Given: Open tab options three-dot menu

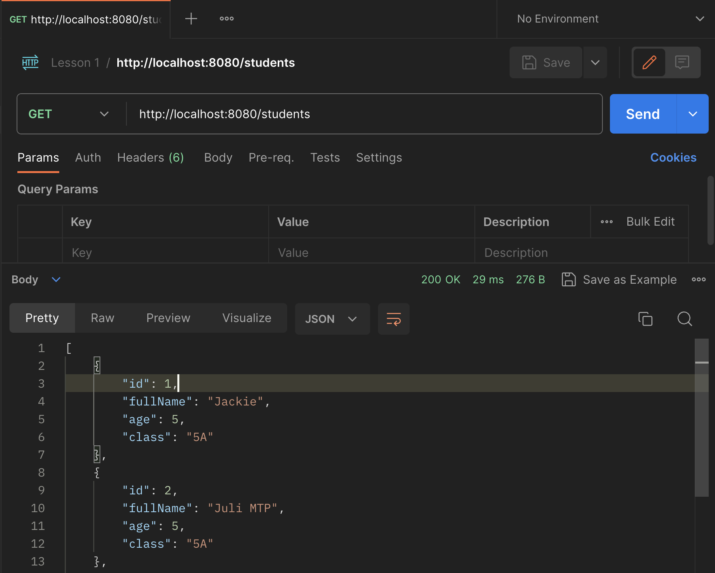Looking at the screenshot, I should [226, 19].
